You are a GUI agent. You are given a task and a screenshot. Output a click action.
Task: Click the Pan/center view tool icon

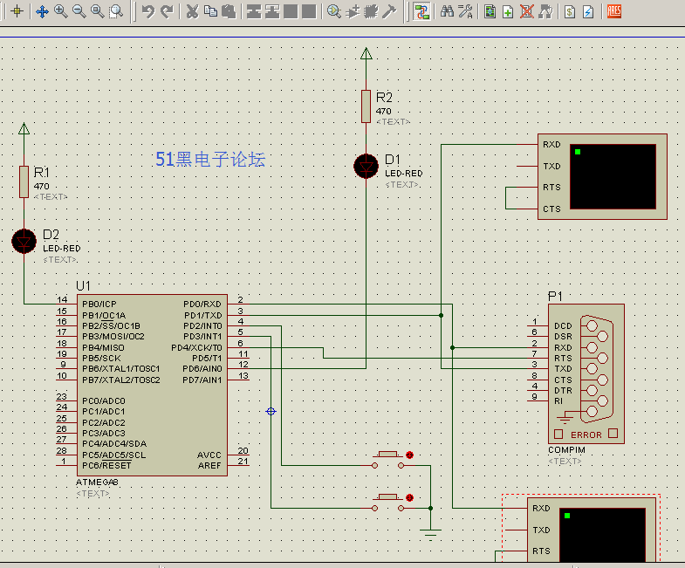click(x=42, y=11)
